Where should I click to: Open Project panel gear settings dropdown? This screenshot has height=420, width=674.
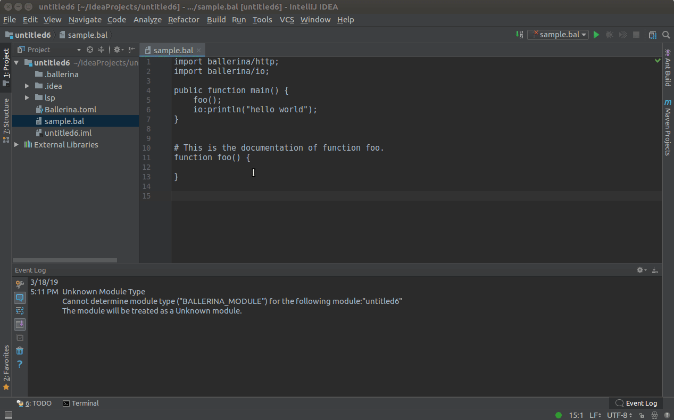[x=118, y=50]
